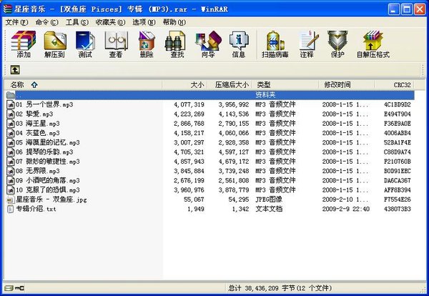429x296 pixels.
Task: Click the 文本文档 type cell
Action: 269,209
